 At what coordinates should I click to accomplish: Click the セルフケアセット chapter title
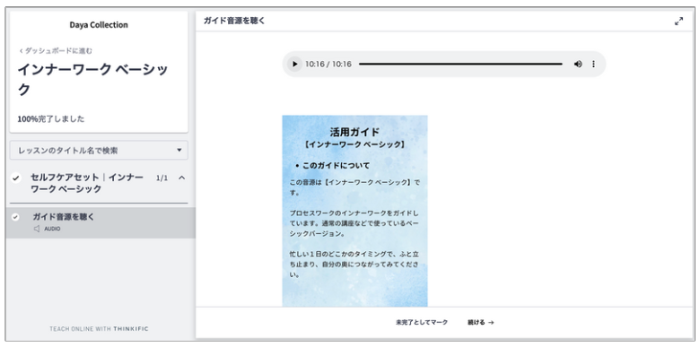(87, 183)
